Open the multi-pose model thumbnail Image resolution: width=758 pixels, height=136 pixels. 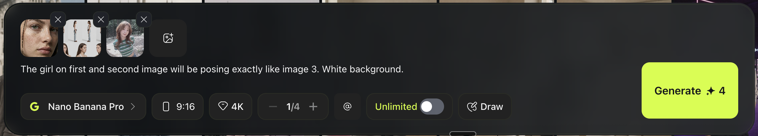tap(82, 38)
